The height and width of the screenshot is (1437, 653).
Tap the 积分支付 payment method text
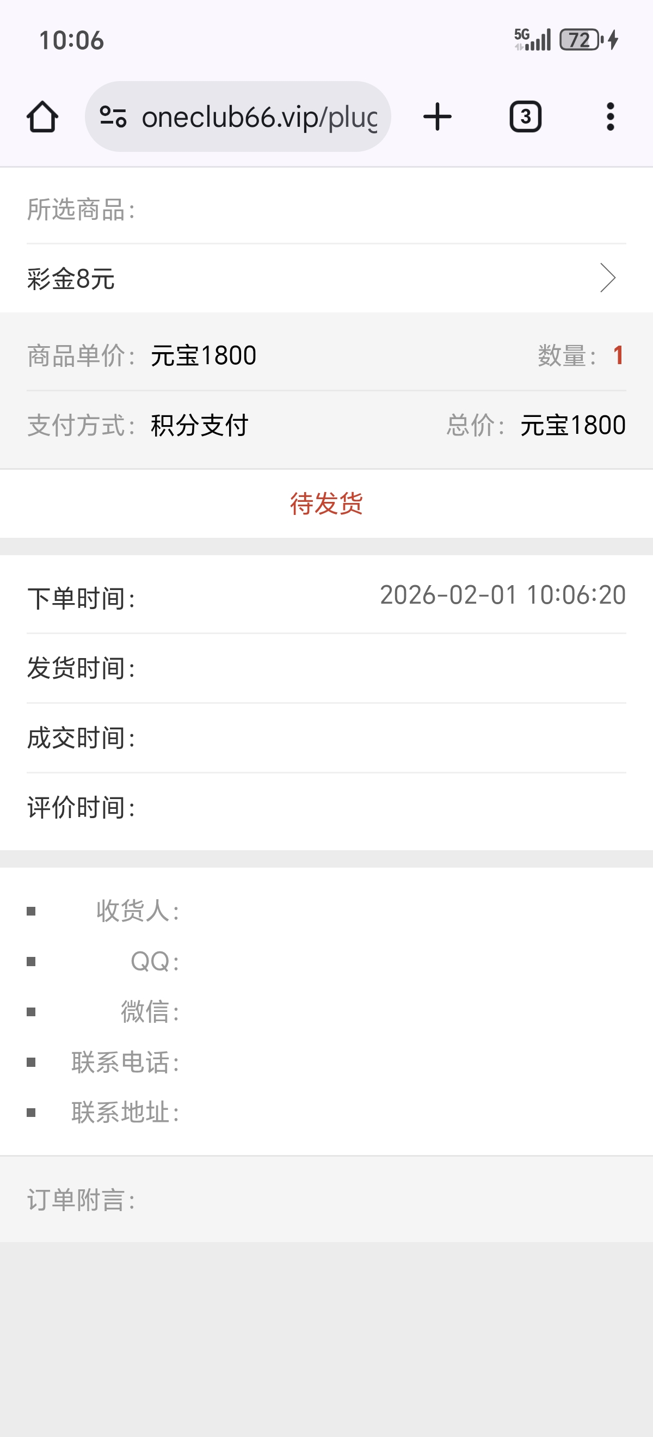[200, 426]
